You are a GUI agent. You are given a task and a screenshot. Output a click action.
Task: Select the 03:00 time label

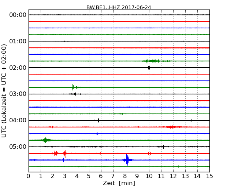coord(18,94)
